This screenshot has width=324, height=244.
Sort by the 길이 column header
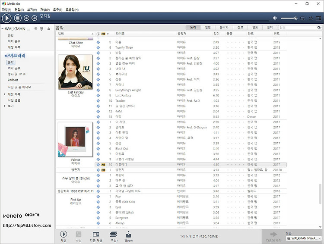coord(216,34)
